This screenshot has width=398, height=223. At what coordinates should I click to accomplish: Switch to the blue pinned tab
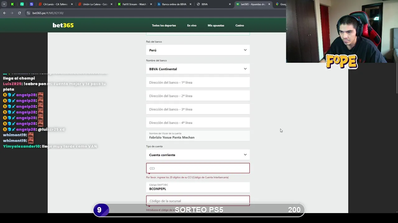tap(31, 4)
